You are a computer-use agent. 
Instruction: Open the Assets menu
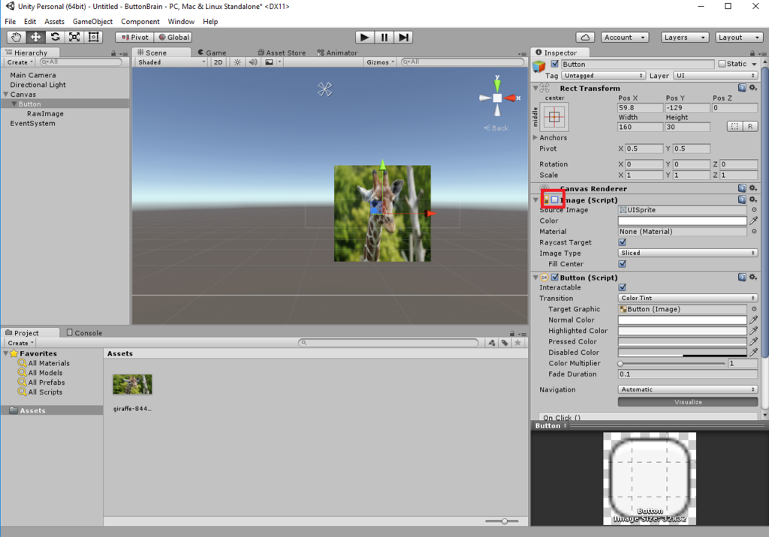click(54, 22)
